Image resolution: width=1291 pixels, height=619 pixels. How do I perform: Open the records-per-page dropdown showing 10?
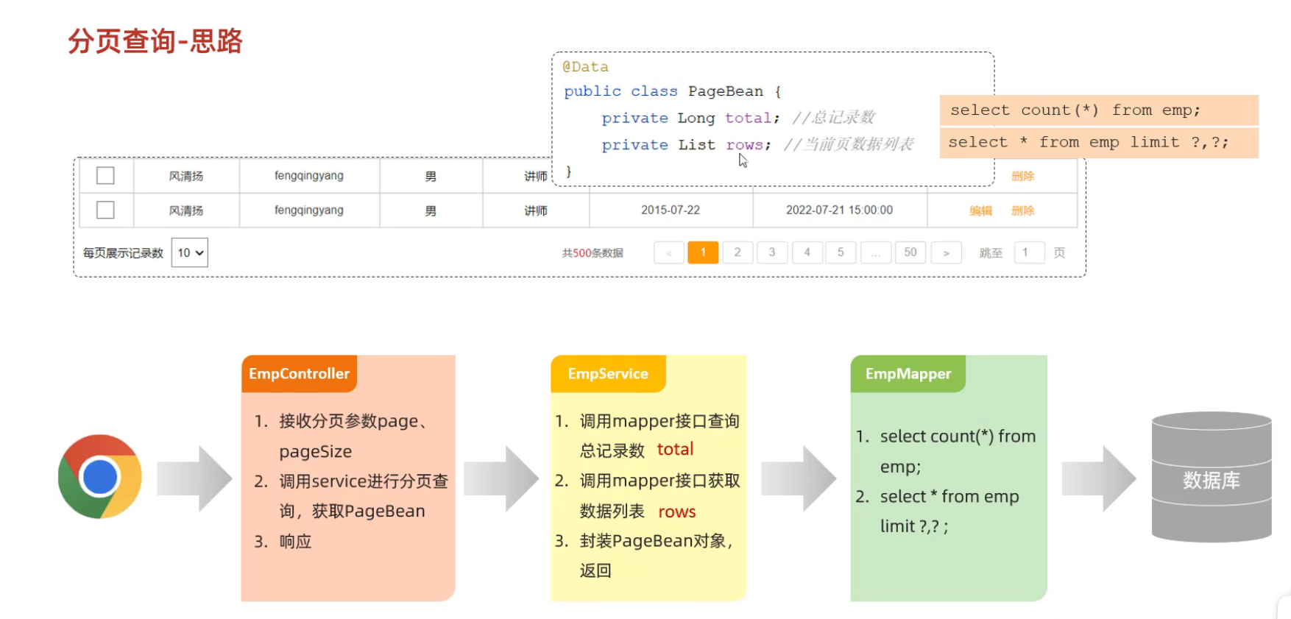[x=190, y=253]
